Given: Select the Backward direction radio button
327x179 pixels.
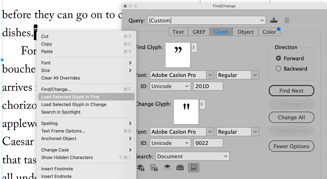Looking at the screenshot, I should pos(279,69).
